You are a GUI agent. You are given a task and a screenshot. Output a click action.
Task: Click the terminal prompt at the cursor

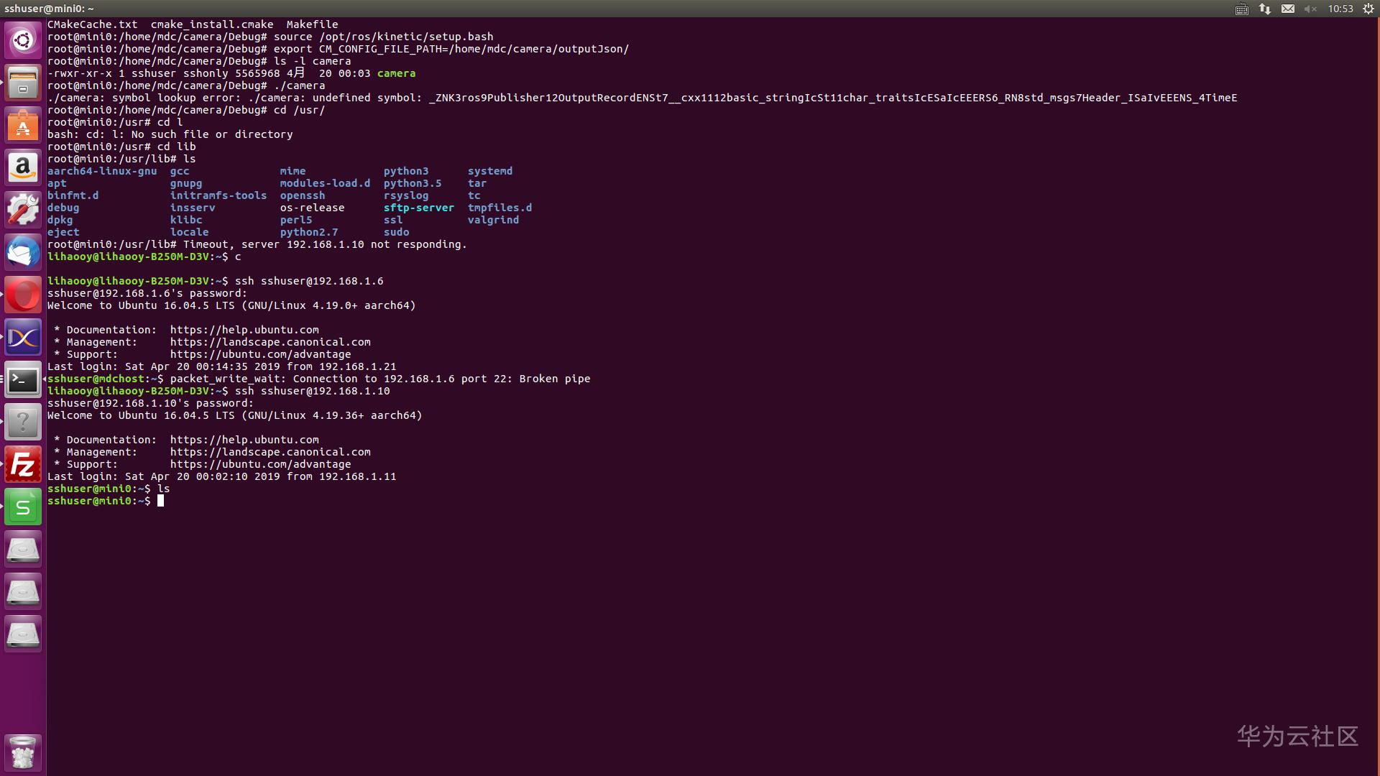coord(160,501)
